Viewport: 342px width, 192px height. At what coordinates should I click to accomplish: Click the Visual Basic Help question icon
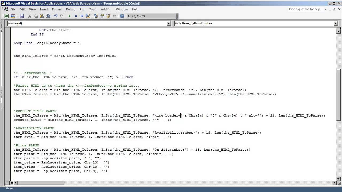pyautogui.click(x=122, y=16)
